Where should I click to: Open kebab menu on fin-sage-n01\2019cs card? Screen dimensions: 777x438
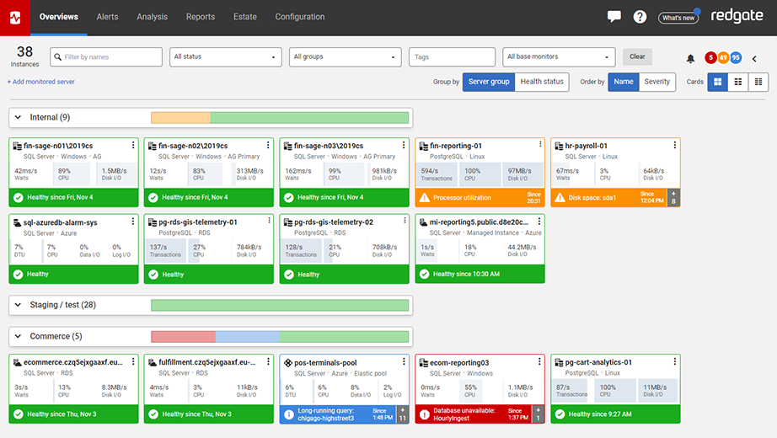pyautogui.click(x=133, y=145)
